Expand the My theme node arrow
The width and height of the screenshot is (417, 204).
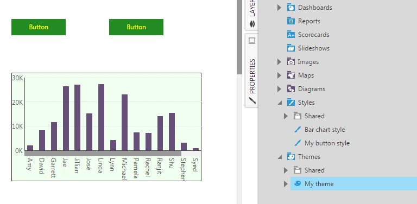click(286, 184)
